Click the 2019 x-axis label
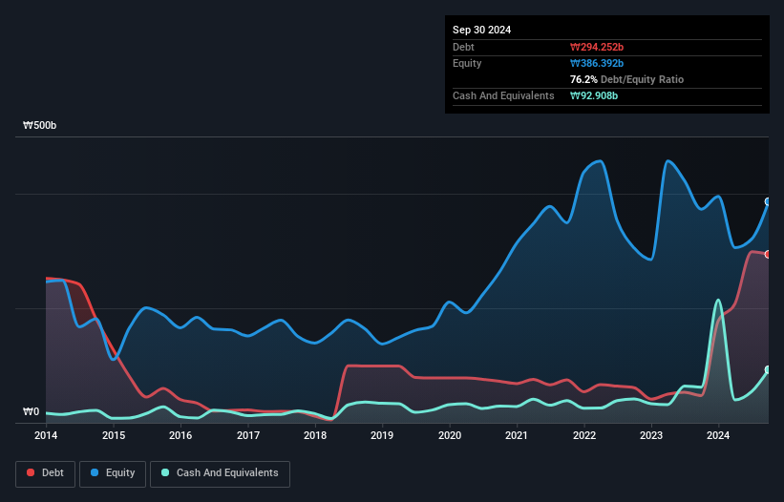This screenshot has width=784, height=502. (x=382, y=435)
